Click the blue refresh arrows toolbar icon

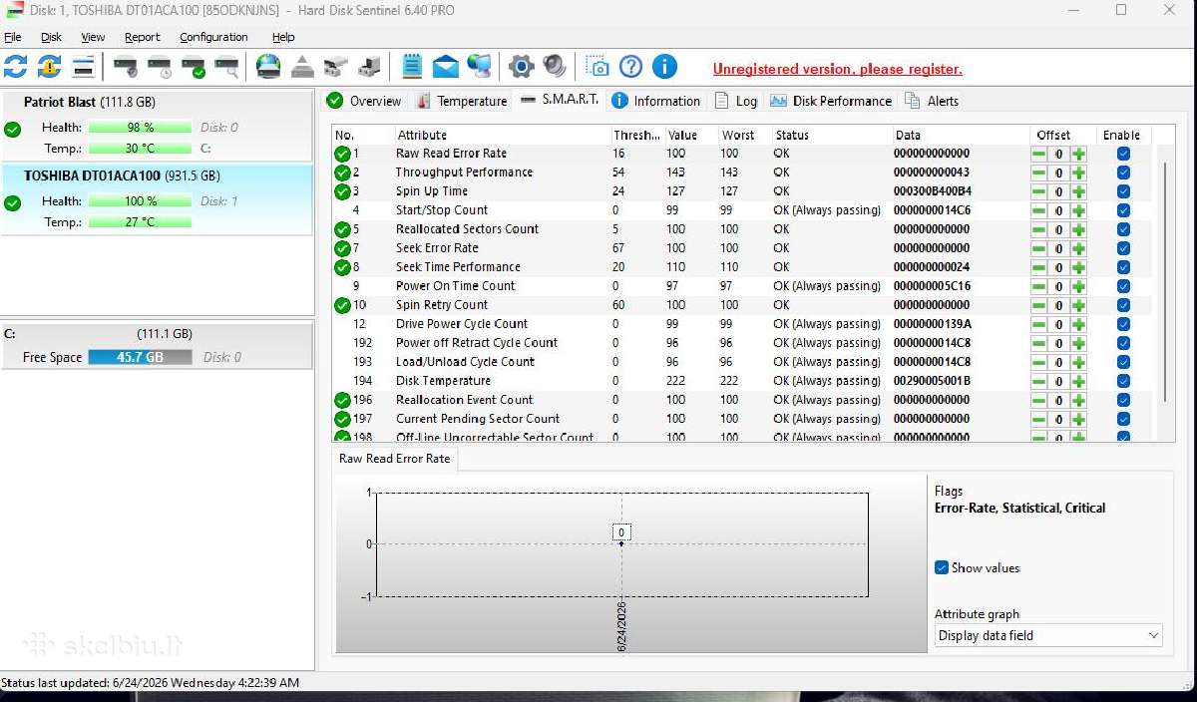point(16,67)
